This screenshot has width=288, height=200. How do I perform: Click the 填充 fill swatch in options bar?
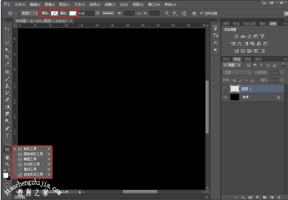tap(54, 13)
